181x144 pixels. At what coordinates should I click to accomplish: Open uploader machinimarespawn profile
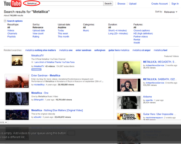click(154, 118)
